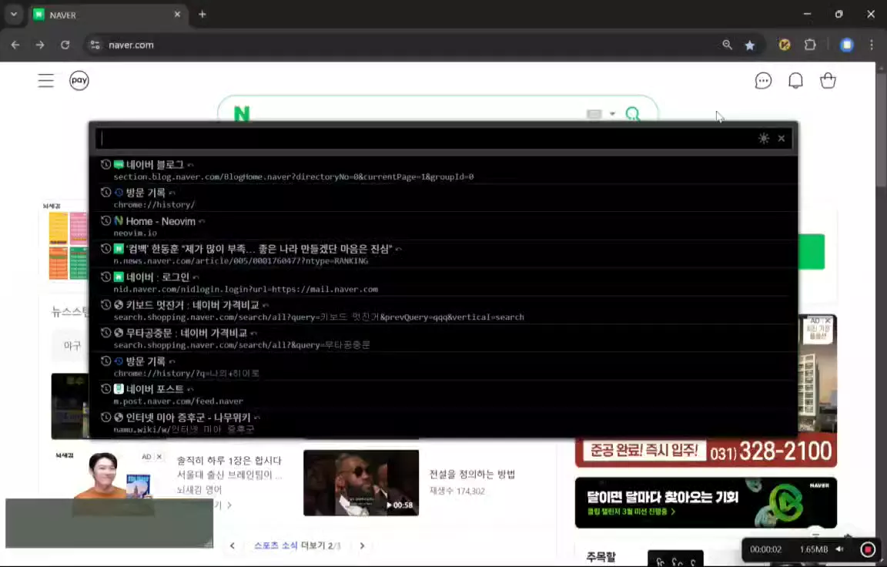Open the Chrome profile avatar
The image size is (887, 567).
[846, 45]
